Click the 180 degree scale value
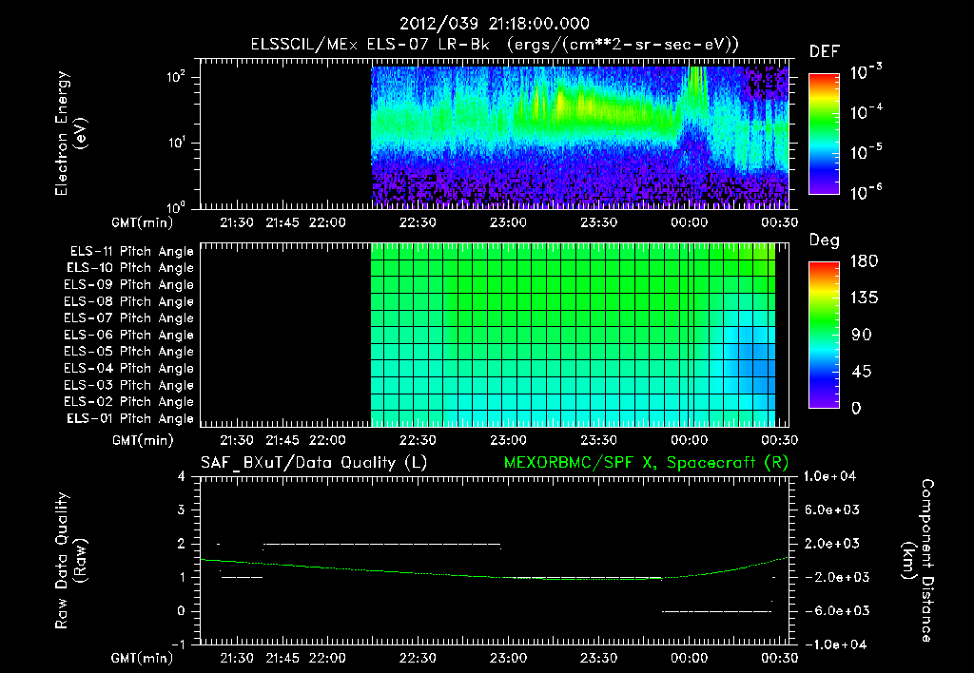This screenshot has height=673, width=974. pyautogui.click(x=864, y=260)
